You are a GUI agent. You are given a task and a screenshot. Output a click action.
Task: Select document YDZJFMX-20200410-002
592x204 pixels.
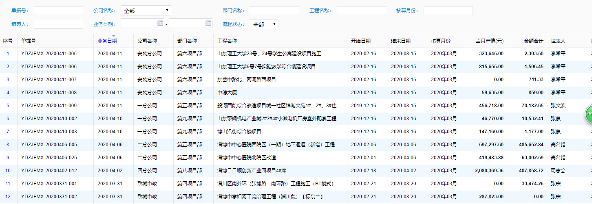[49, 119]
